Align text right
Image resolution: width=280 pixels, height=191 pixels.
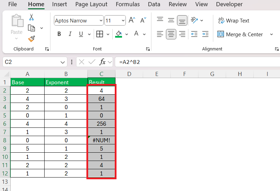pyautogui.click(x=182, y=34)
